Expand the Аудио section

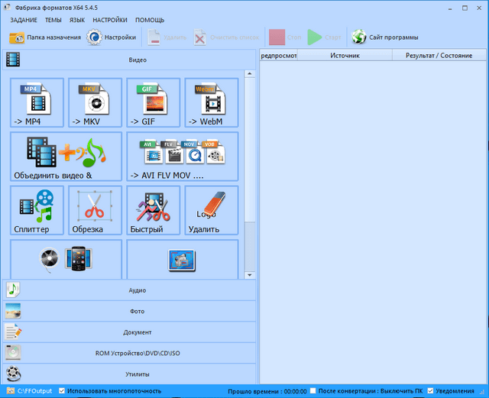130,290
